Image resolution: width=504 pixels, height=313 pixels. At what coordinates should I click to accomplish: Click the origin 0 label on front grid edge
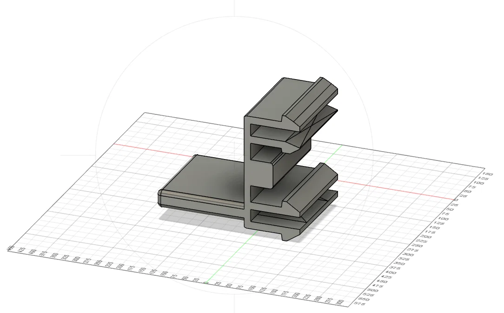[x=206, y=283]
